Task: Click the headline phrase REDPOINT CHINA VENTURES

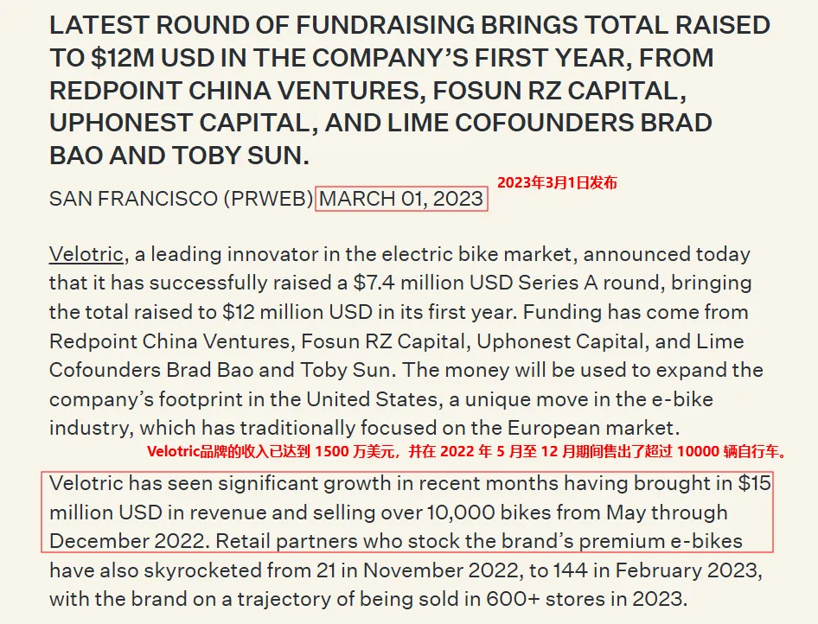Action: pyautogui.click(x=234, y=91)
